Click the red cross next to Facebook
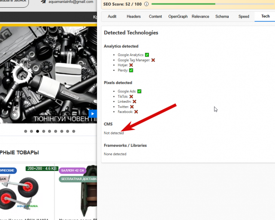This screenshot has height=220, width=275. coord(136,112)
